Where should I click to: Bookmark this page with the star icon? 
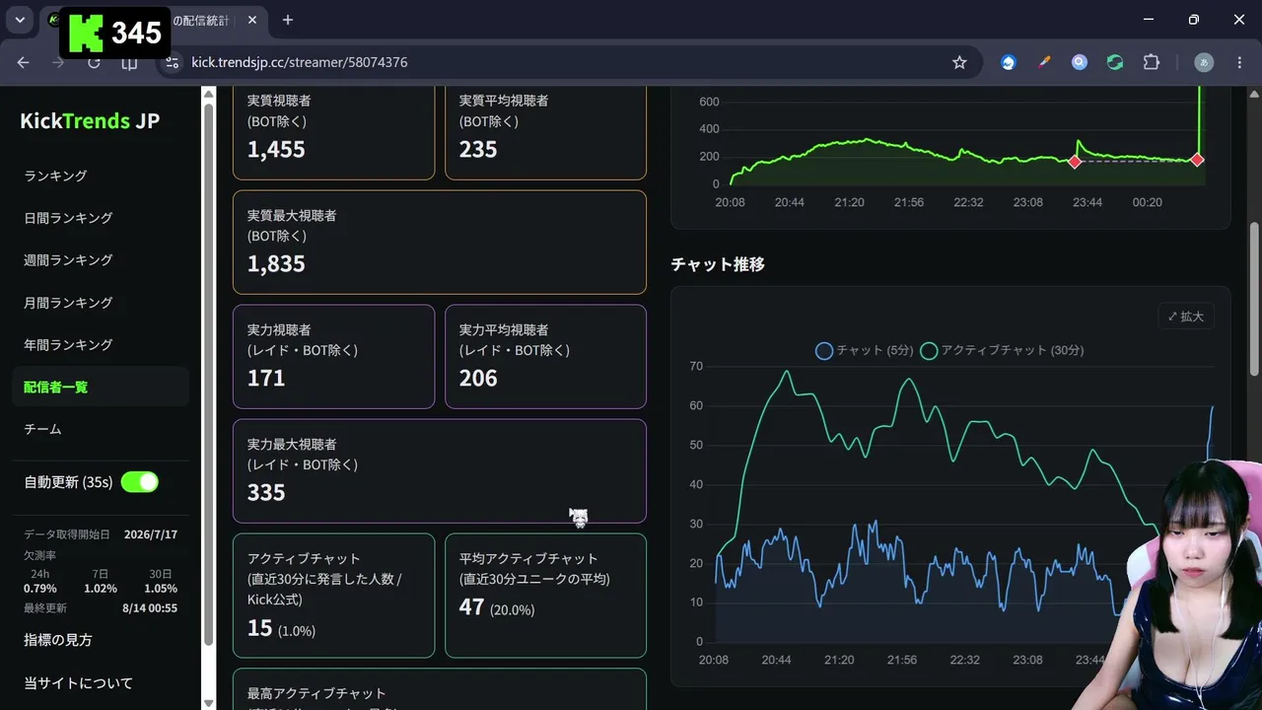959,62
